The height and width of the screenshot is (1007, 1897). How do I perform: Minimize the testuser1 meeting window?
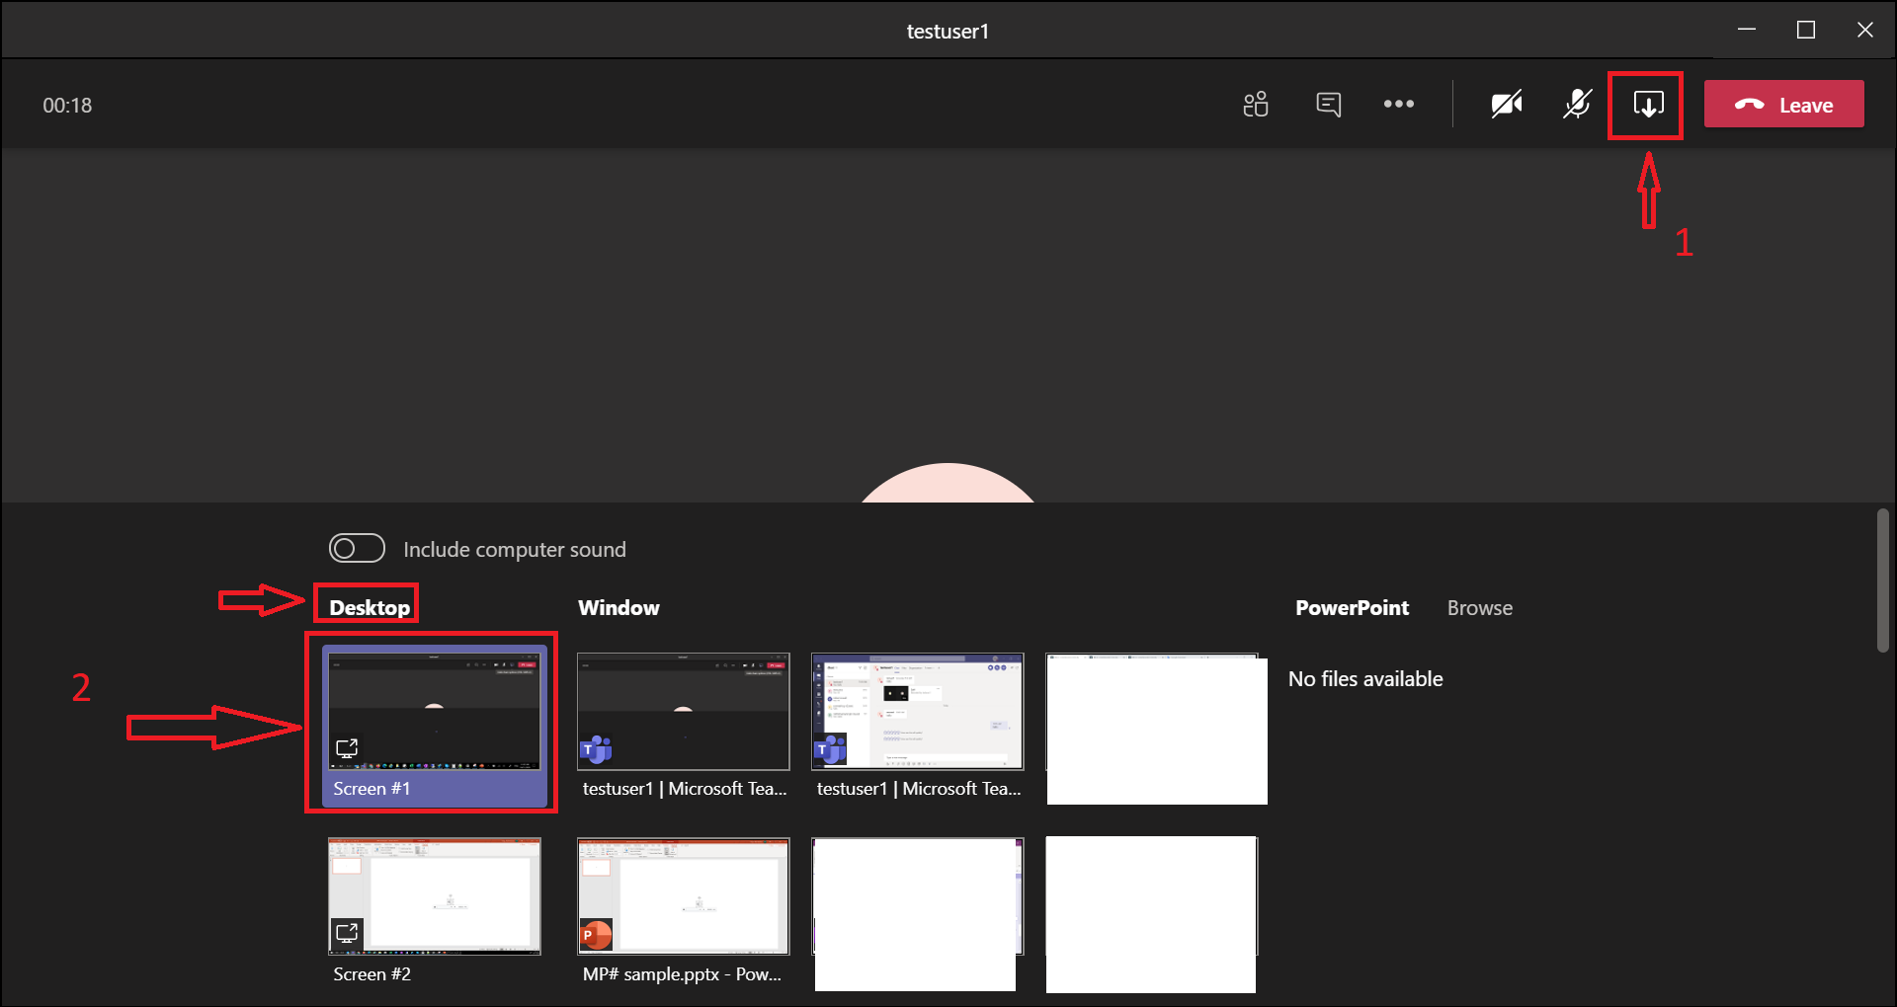tap(1747, 30)
